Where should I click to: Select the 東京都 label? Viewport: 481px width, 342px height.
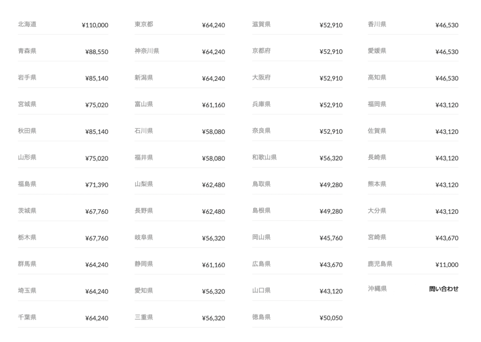click(144, 24)
